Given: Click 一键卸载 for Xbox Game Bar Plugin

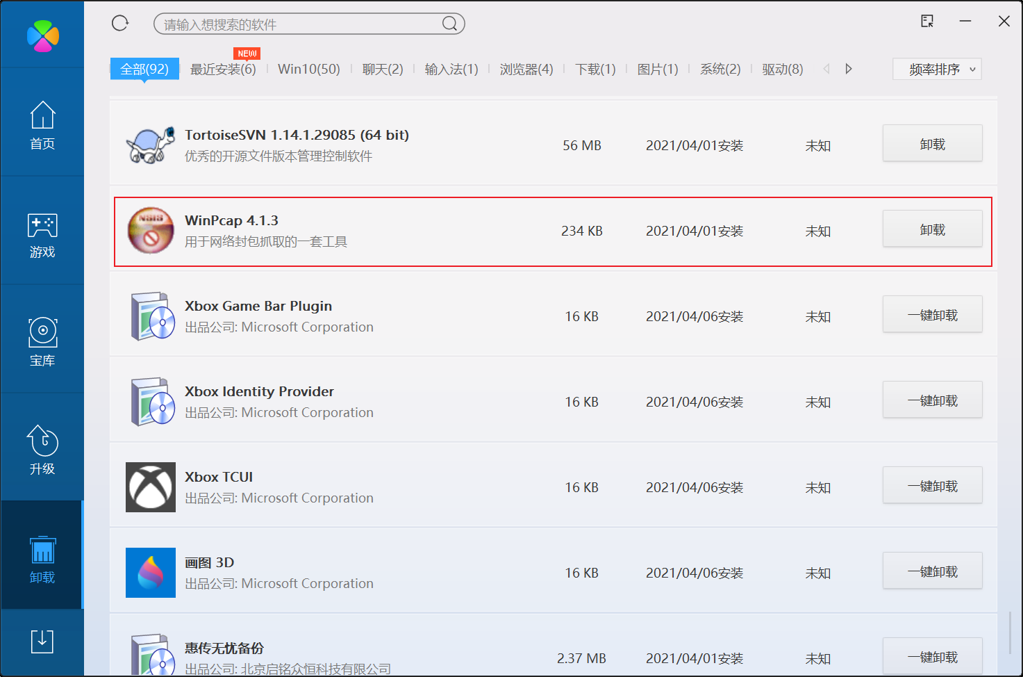Looking at the screenshot, I should click(932, 314).
